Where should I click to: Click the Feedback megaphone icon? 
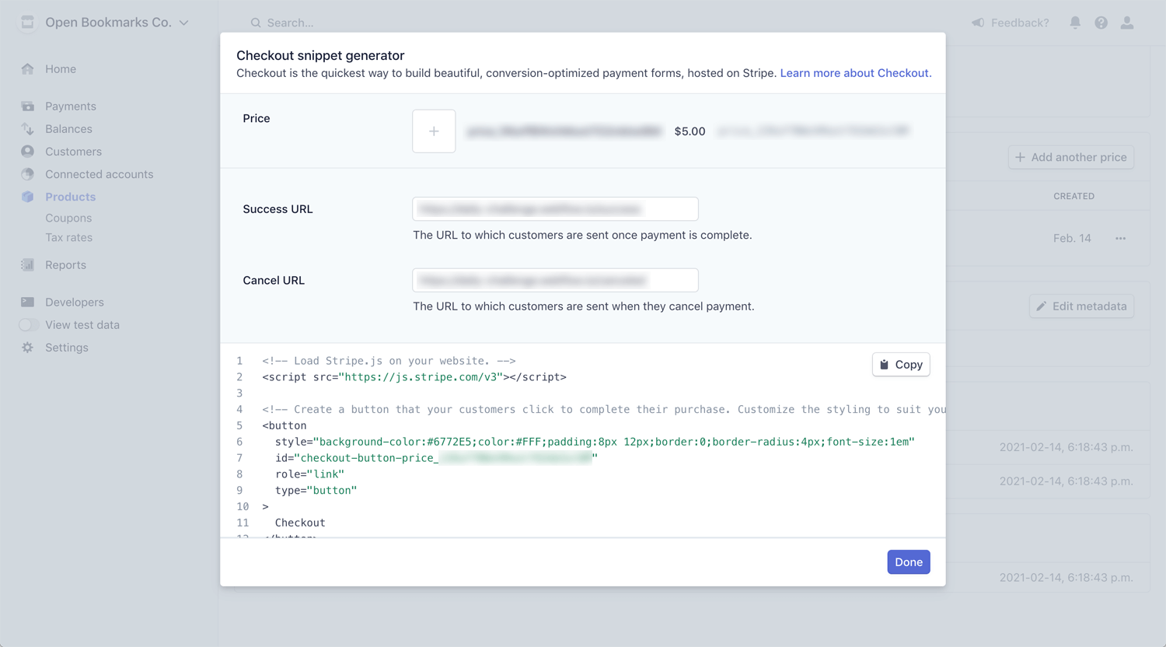[x=978, y=23]
